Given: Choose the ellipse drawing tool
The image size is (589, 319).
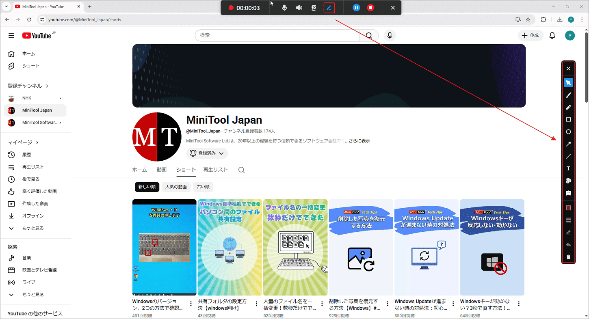Looking at the screenshot, I should click(x=568, y=131).
